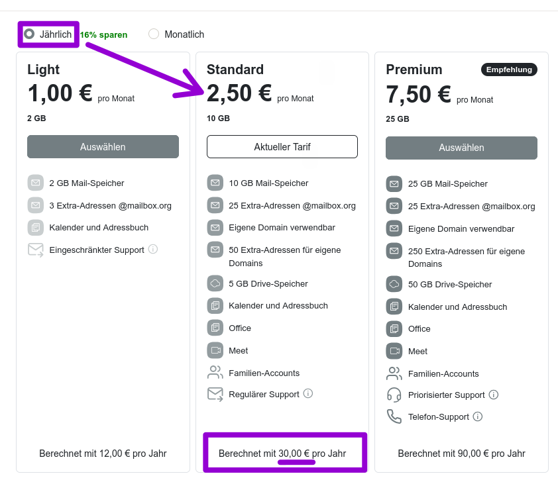Click Standard plan's Familien-Accounts people icon
The height and width of the screenshot is (482, 558).
tap(215, 372)
